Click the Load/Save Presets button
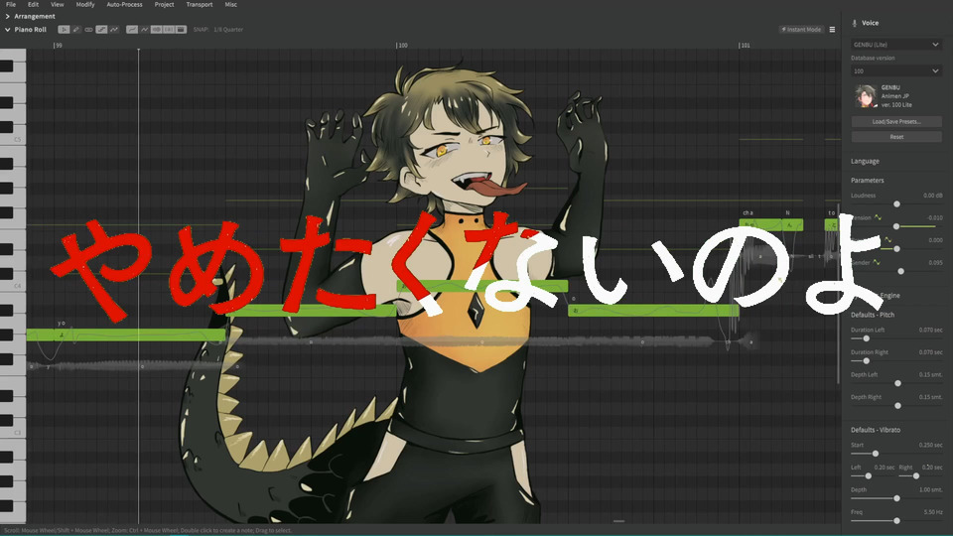The width and height of the screenshot is (953, 536). click(x=896, y=121)
